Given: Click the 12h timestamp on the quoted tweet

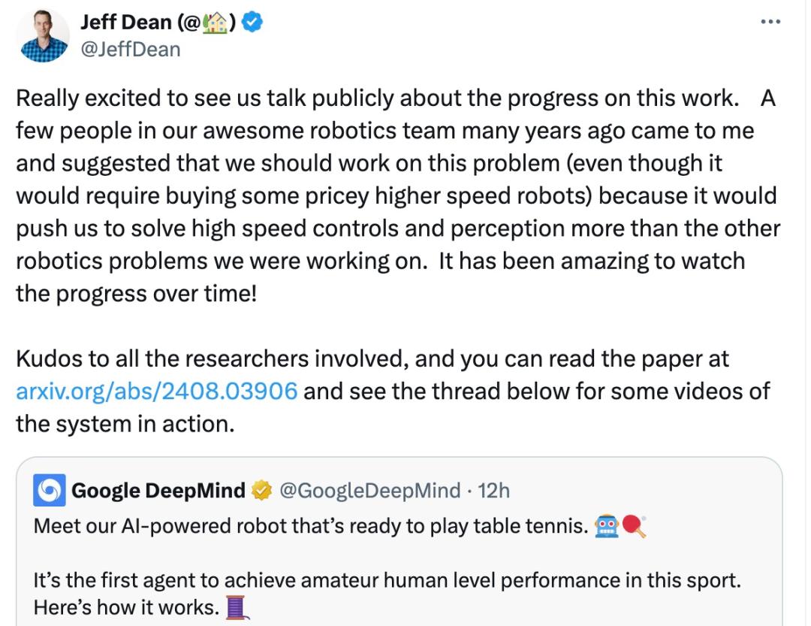Looking at the screenshot, I should (494, 490).
